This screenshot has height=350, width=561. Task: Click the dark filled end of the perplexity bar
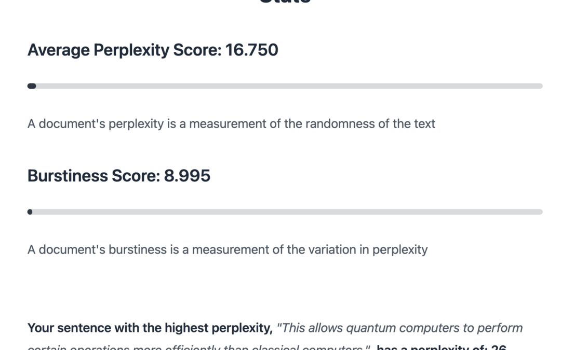click(x=32, y=86)
